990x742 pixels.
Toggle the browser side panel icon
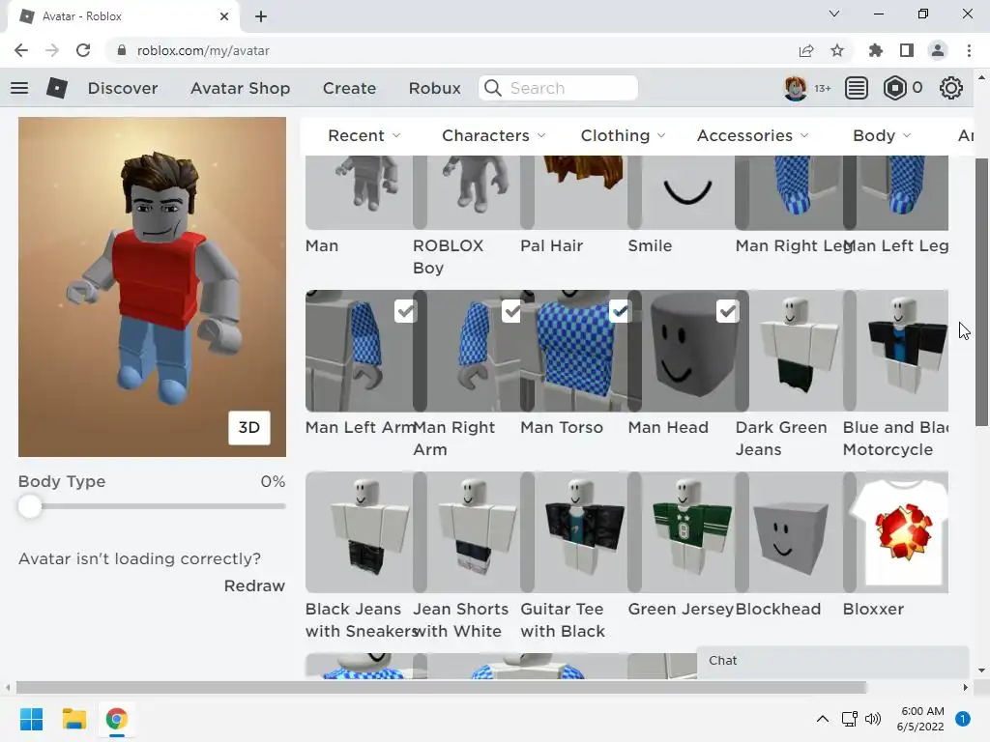click(907, 50)
